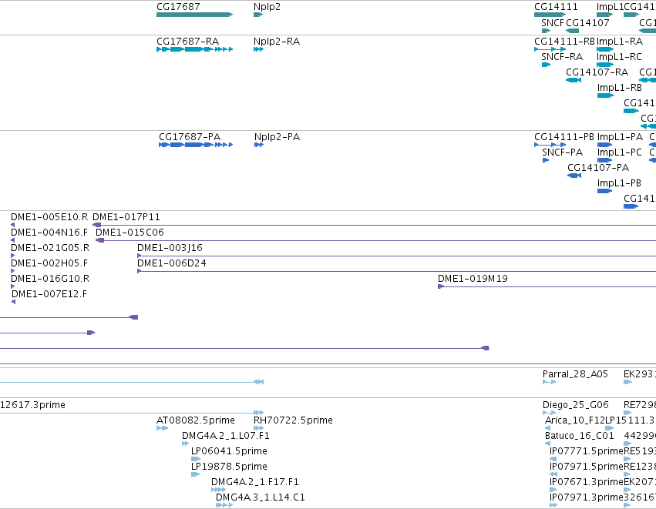This screenshot has width=656, height=509.
Task: Click the CG17687-RA transcript label
Action: pyautogui.click(x=188, y=42)
